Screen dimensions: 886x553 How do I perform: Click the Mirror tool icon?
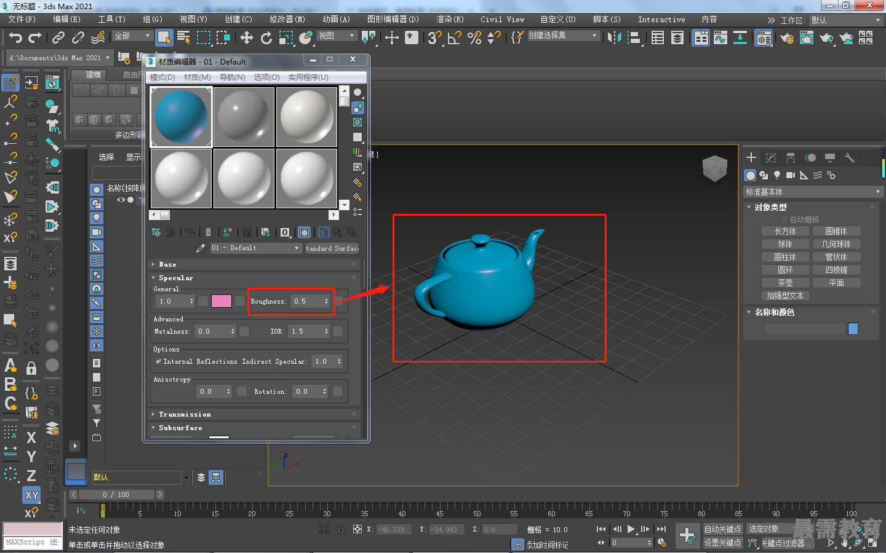click(614, 38)
